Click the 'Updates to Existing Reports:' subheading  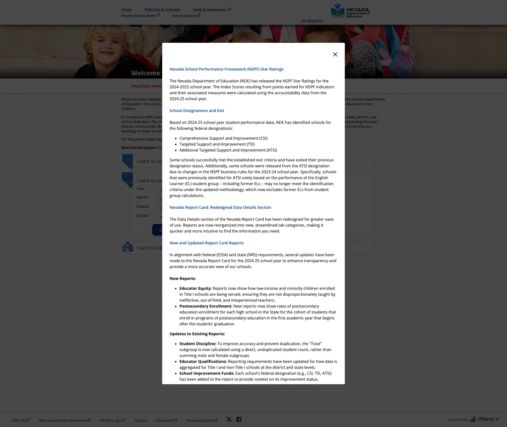click(197, 334)
